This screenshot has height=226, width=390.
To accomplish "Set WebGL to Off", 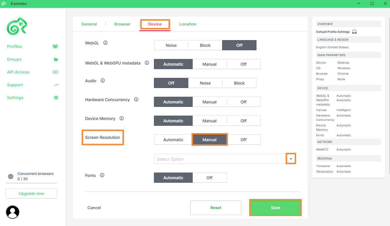I will click(x=239, y=45).
